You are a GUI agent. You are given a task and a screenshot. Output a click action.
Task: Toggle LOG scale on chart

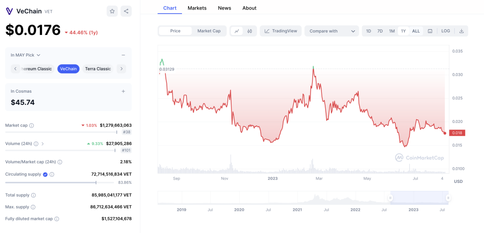446,31
